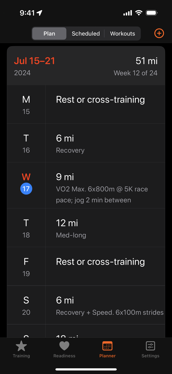Open the Settings sliders icon

coord(150,346)
